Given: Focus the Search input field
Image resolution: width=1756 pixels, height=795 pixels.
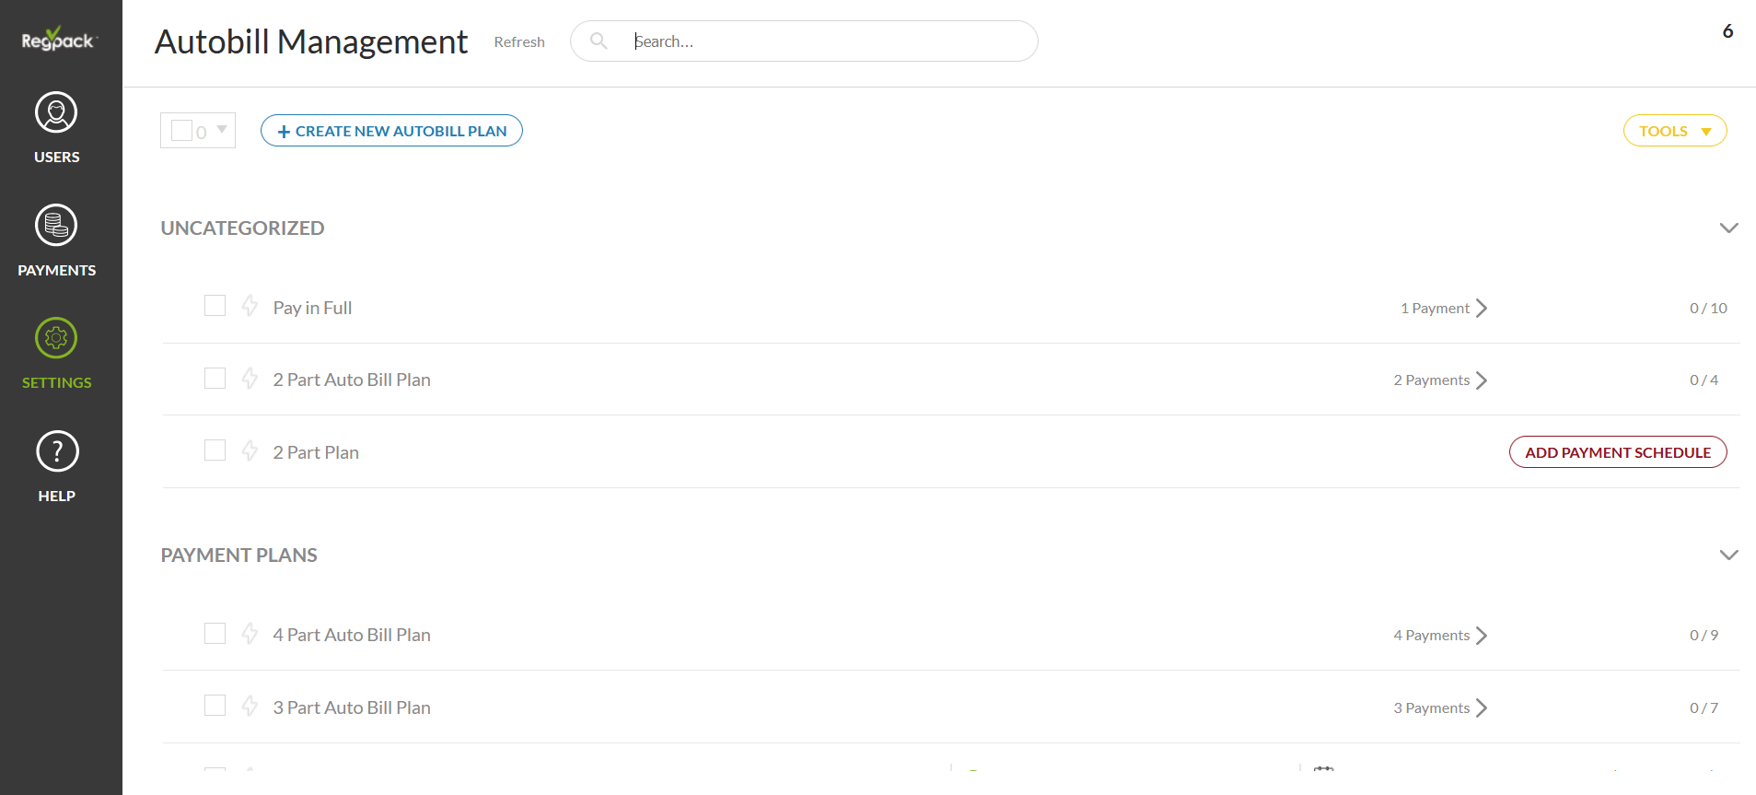Looking at the screenshot, I should point(829,41).
